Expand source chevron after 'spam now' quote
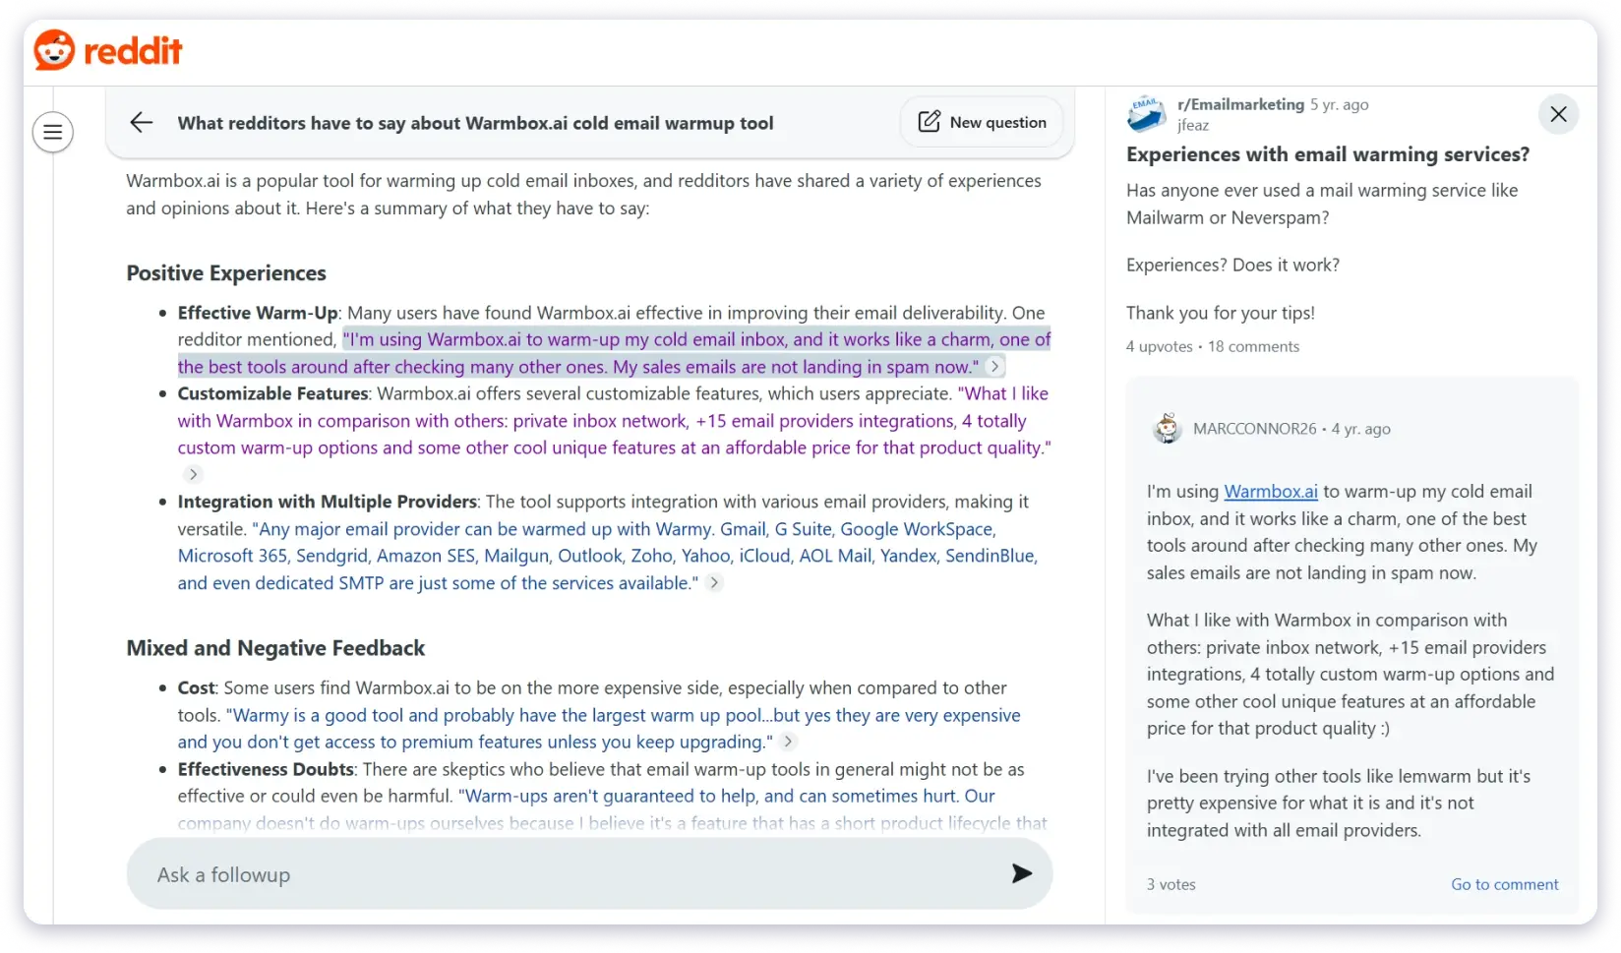This screenshot has width=1621, height=953. click(995, 367)
